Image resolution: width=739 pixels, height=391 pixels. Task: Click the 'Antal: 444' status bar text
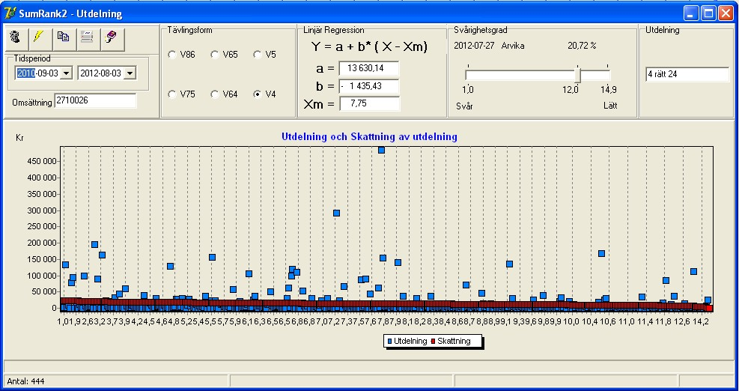click(25, 381)
